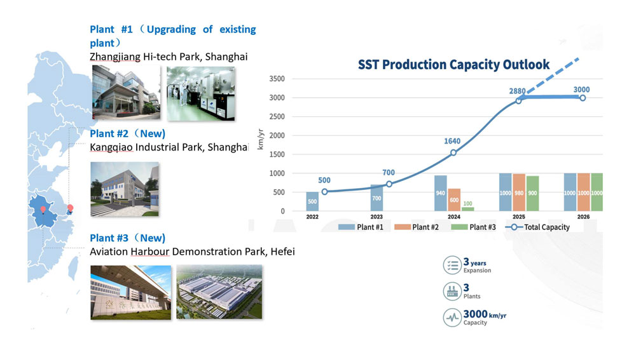Open the cleanroom equipment photo for Plant #1
The width and height of the screenshot is (636, 357).
[x=201, y=93]
